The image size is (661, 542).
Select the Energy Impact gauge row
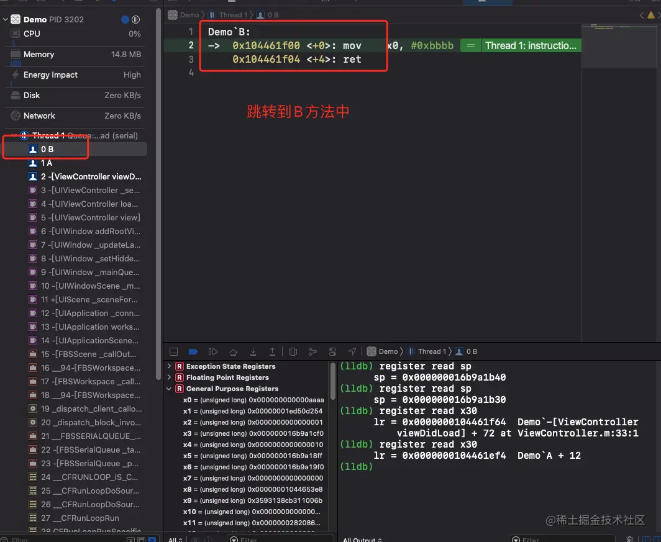coord(75,75)
